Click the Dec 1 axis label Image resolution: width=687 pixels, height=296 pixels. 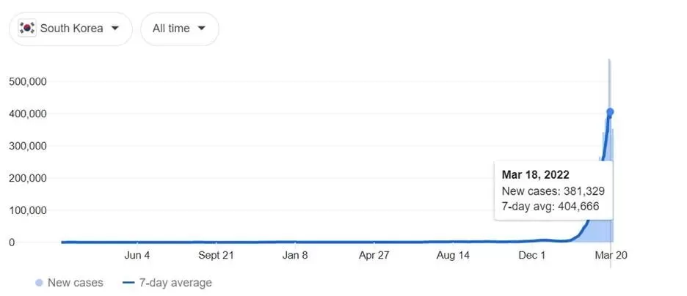[532, 256]
